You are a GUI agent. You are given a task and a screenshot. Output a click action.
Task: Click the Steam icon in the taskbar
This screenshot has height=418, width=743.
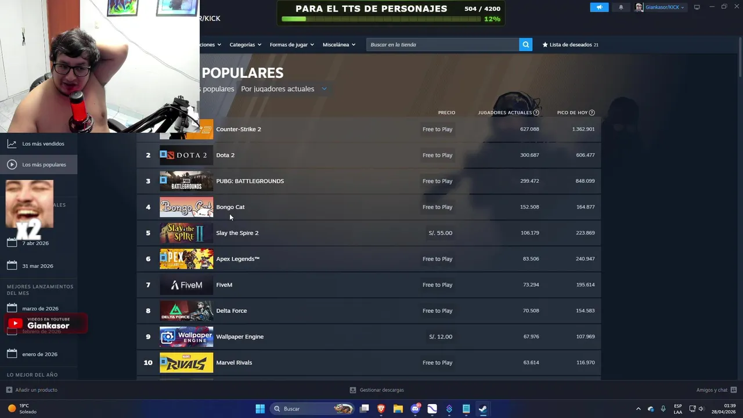pyautogui.click(x=483, y=409)
